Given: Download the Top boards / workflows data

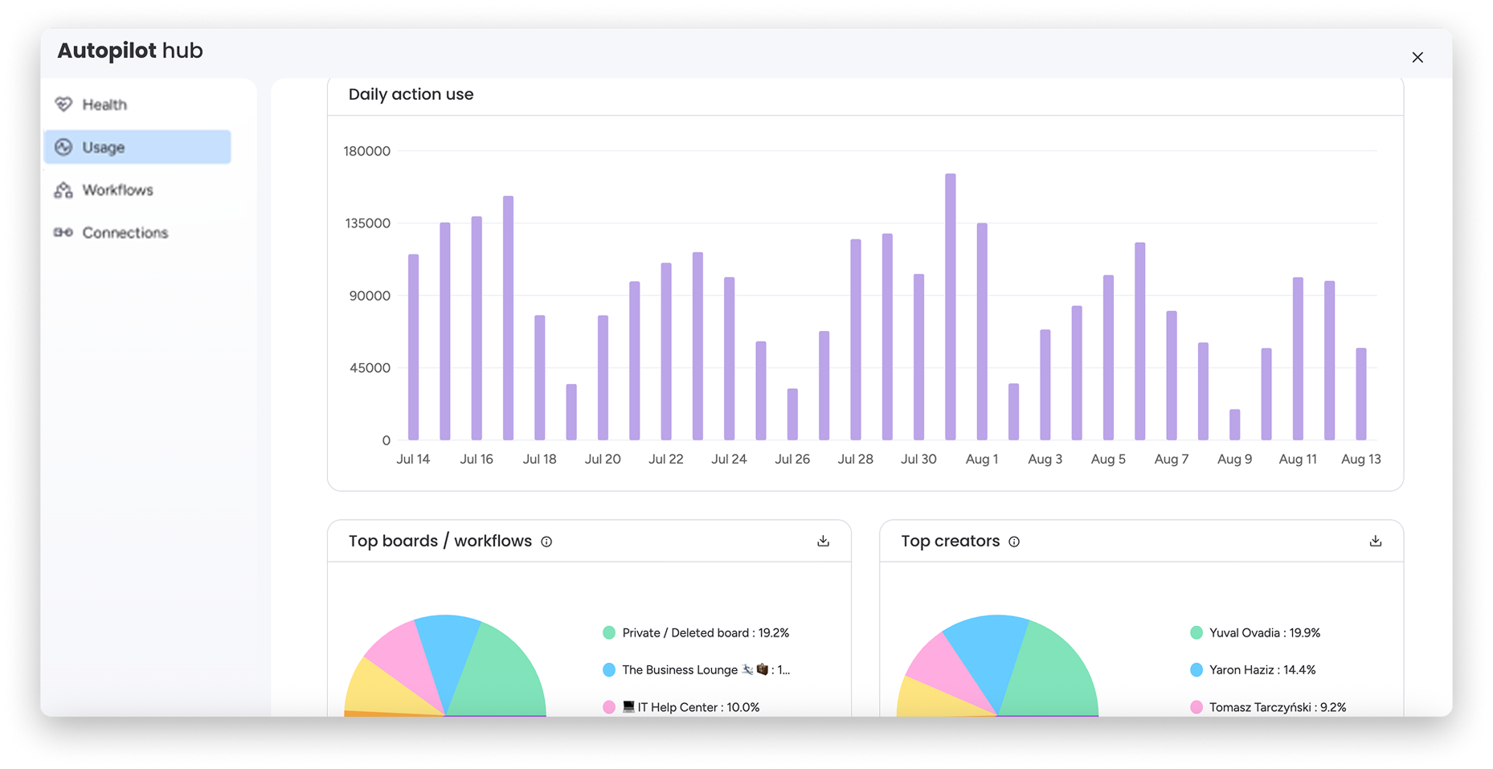Looking at the screenshot, I should (823, 542).
